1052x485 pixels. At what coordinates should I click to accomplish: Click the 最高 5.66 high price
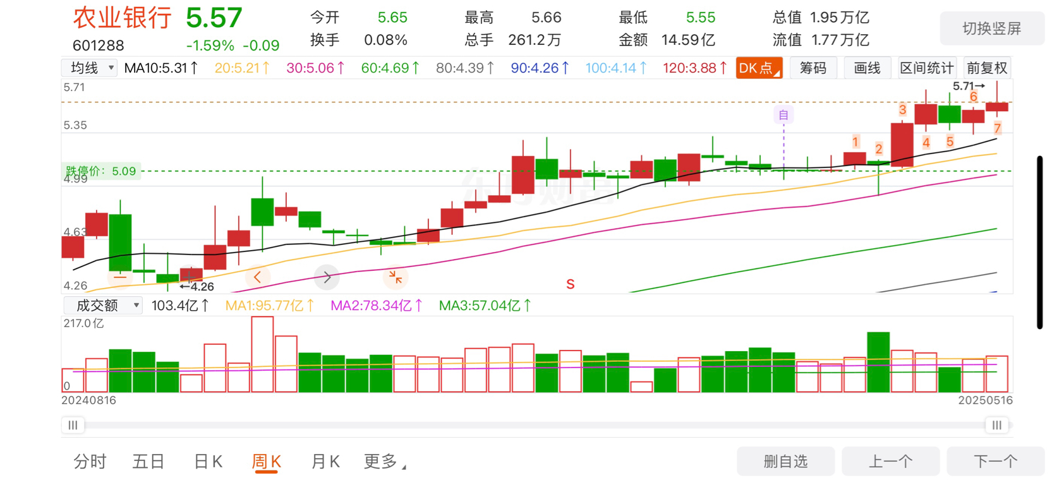pyautogui.click(x=512, y=18)
